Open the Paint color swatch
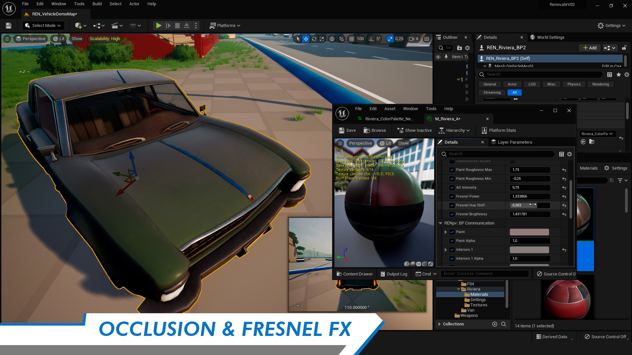Image resolution: width=632 pixels, height=355 pixels. coord(529,232)
